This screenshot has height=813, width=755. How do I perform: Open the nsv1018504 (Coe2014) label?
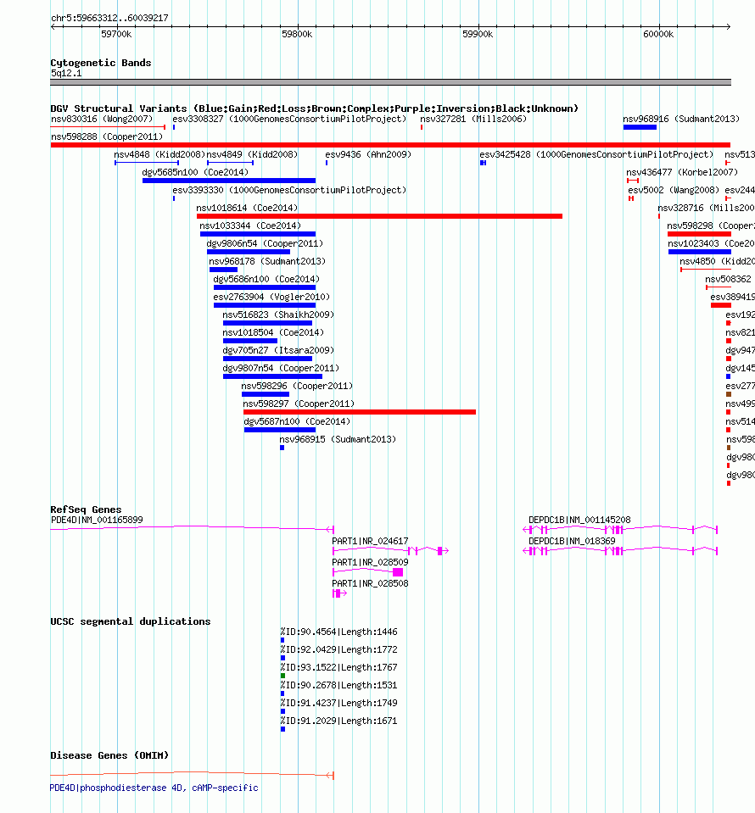point(273,332)
